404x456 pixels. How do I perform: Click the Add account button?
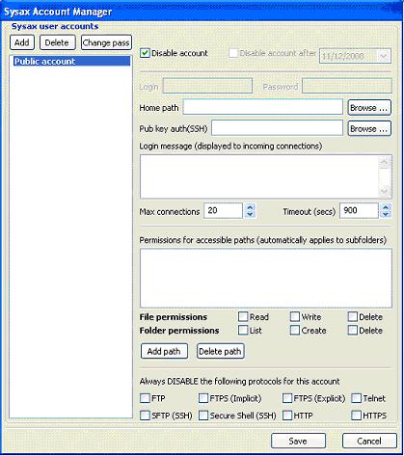[22, 42]
